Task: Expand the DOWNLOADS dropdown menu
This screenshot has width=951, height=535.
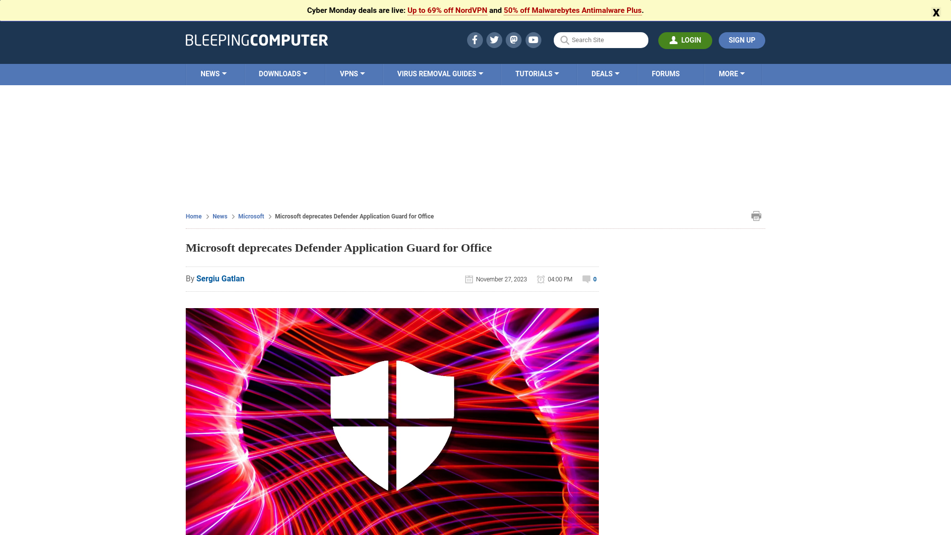Action: tap(283, 74)
